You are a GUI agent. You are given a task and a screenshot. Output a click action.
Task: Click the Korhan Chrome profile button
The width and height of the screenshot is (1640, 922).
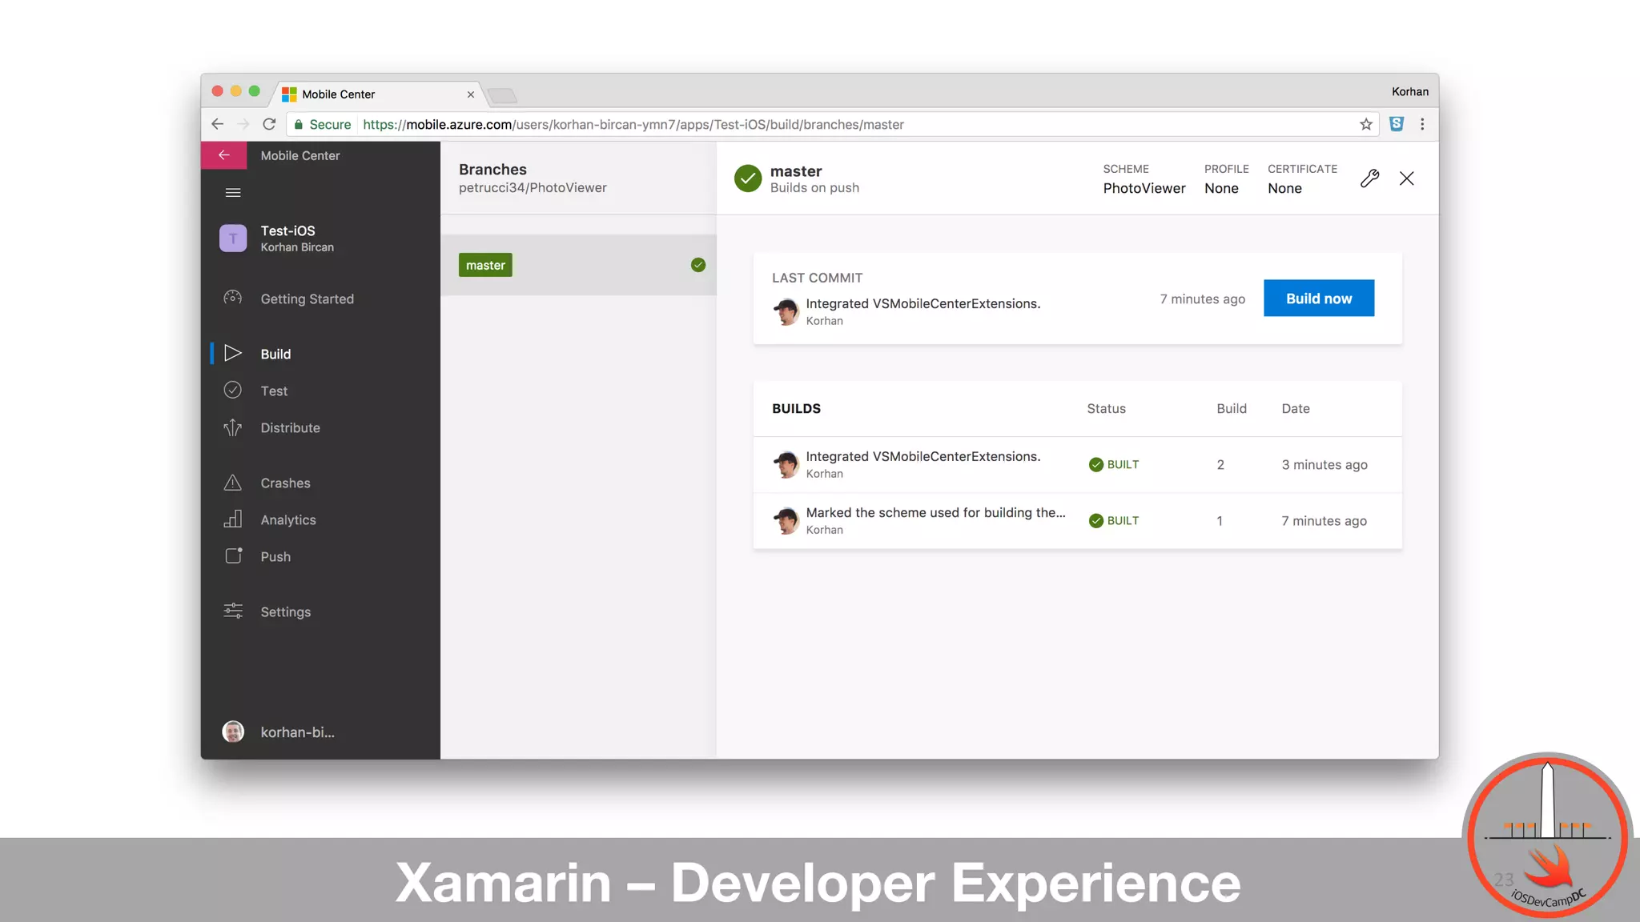pos(1409,91)
